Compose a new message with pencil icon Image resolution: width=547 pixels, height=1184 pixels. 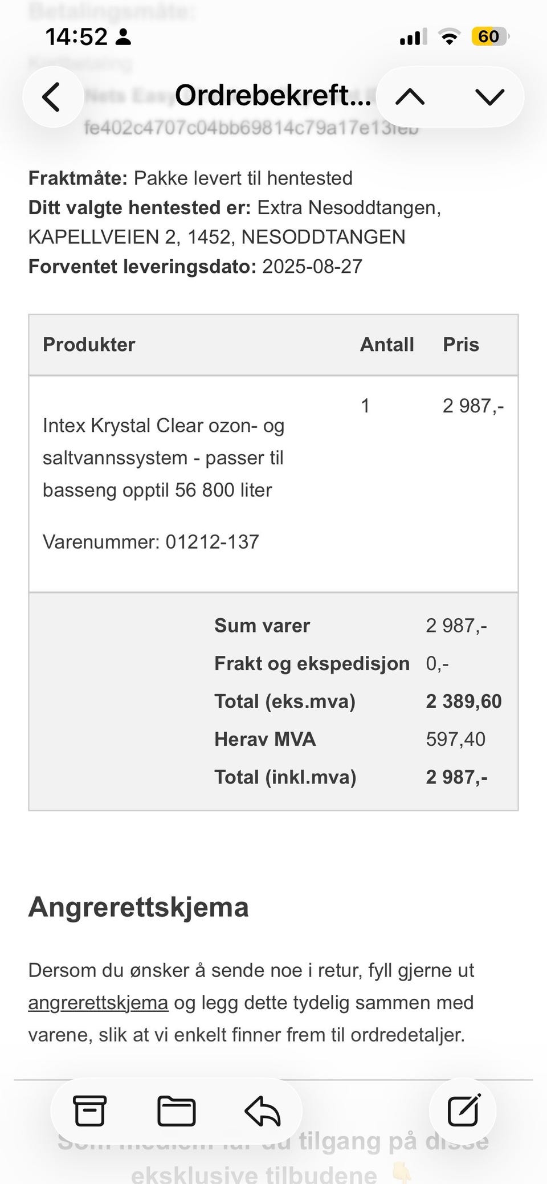point(463,1110)
